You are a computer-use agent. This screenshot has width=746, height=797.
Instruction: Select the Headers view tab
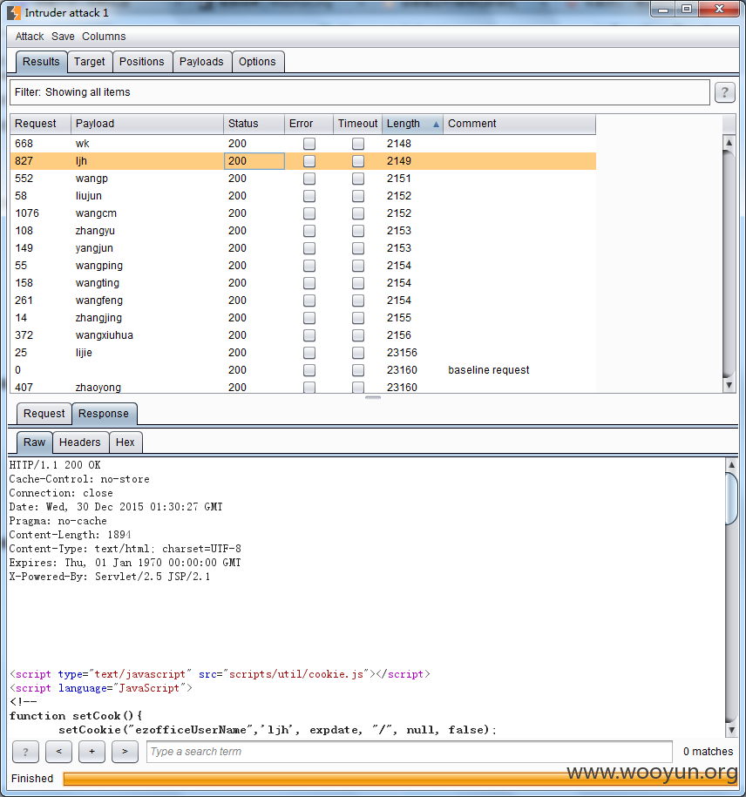point(80,442)
